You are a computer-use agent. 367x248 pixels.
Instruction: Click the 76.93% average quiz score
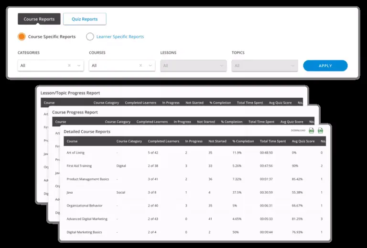point(297,232)
